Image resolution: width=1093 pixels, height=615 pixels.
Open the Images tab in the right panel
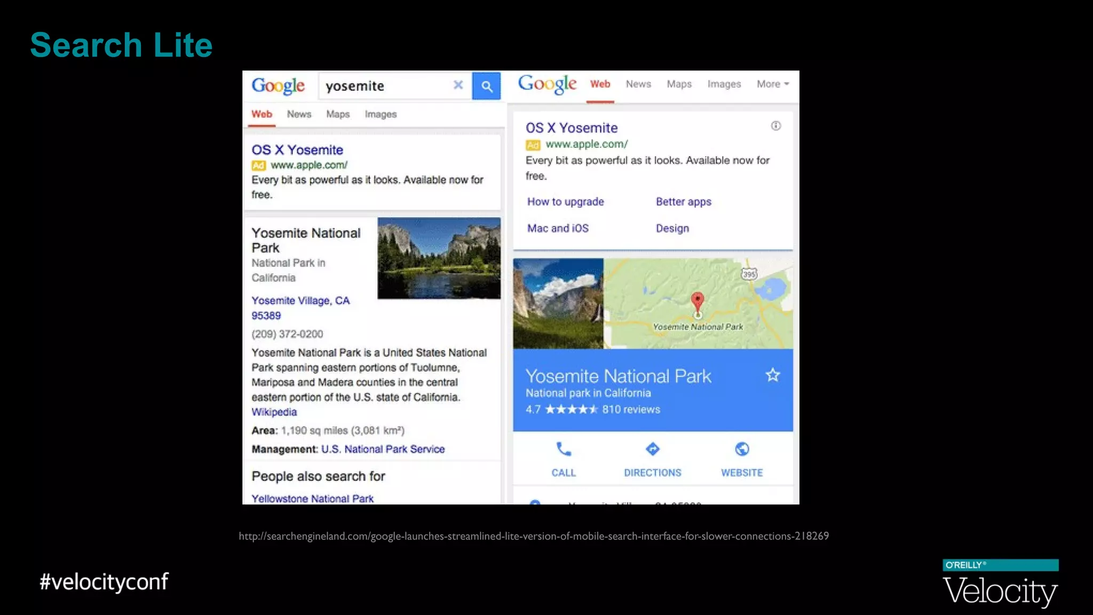tap(724, 84)
